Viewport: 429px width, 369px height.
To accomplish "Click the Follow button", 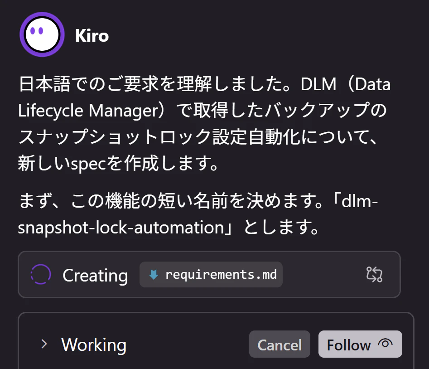I will coord(360,344).
